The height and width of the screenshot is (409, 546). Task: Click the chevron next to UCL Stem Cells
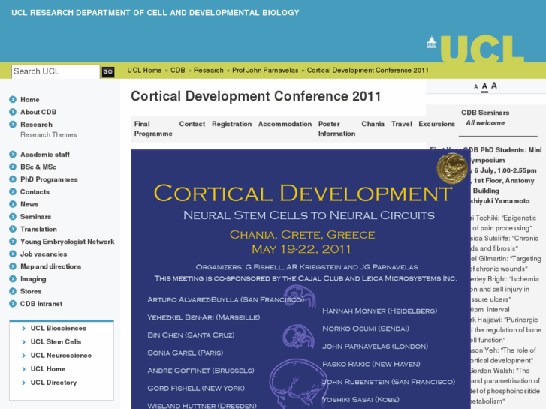[x=24, y=342]
